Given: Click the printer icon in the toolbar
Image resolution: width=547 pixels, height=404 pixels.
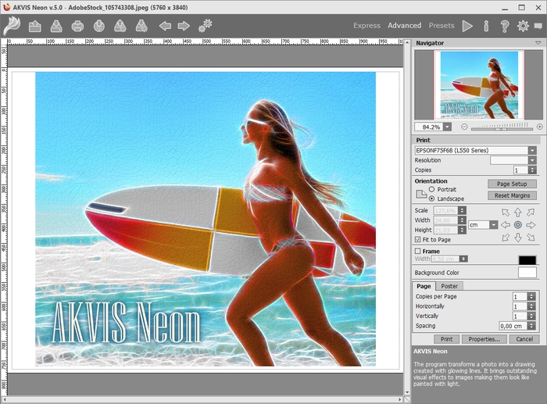Looking at the screenshot, I should [77, 26].
